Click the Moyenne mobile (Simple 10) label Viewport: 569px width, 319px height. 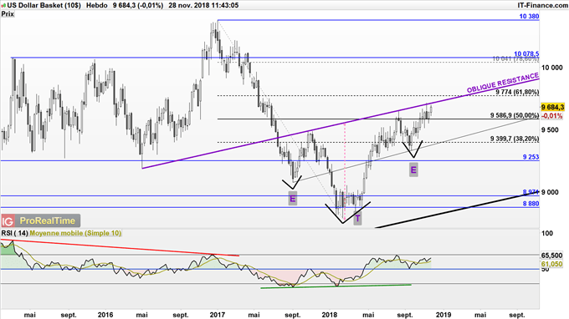[x=75, y=233]
